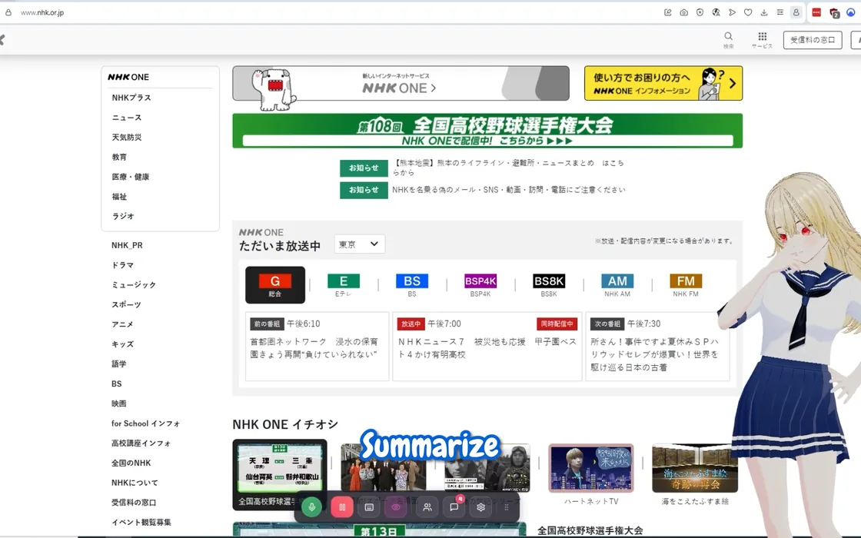Open the 全国高校野球選手権大会 green banner
Screen dimensions: 861x538
[x=487, y=131]
